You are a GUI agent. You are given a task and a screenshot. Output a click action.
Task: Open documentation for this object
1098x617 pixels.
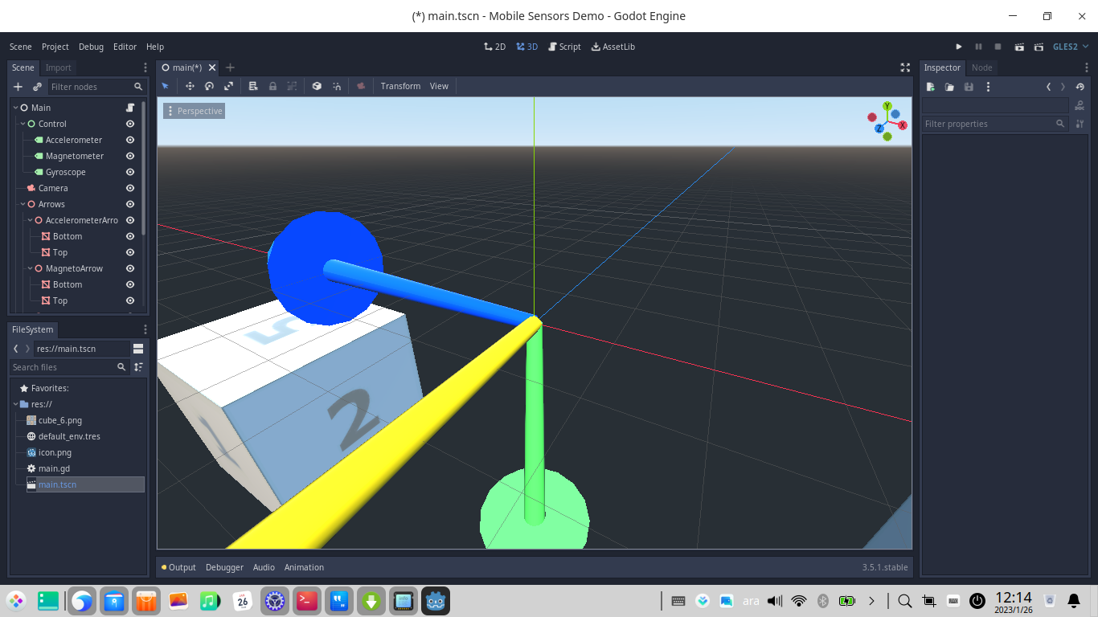click(x=1080, y=105)
